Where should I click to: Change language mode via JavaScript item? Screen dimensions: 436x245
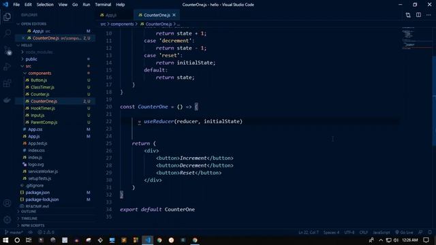(x=381, y=232)
